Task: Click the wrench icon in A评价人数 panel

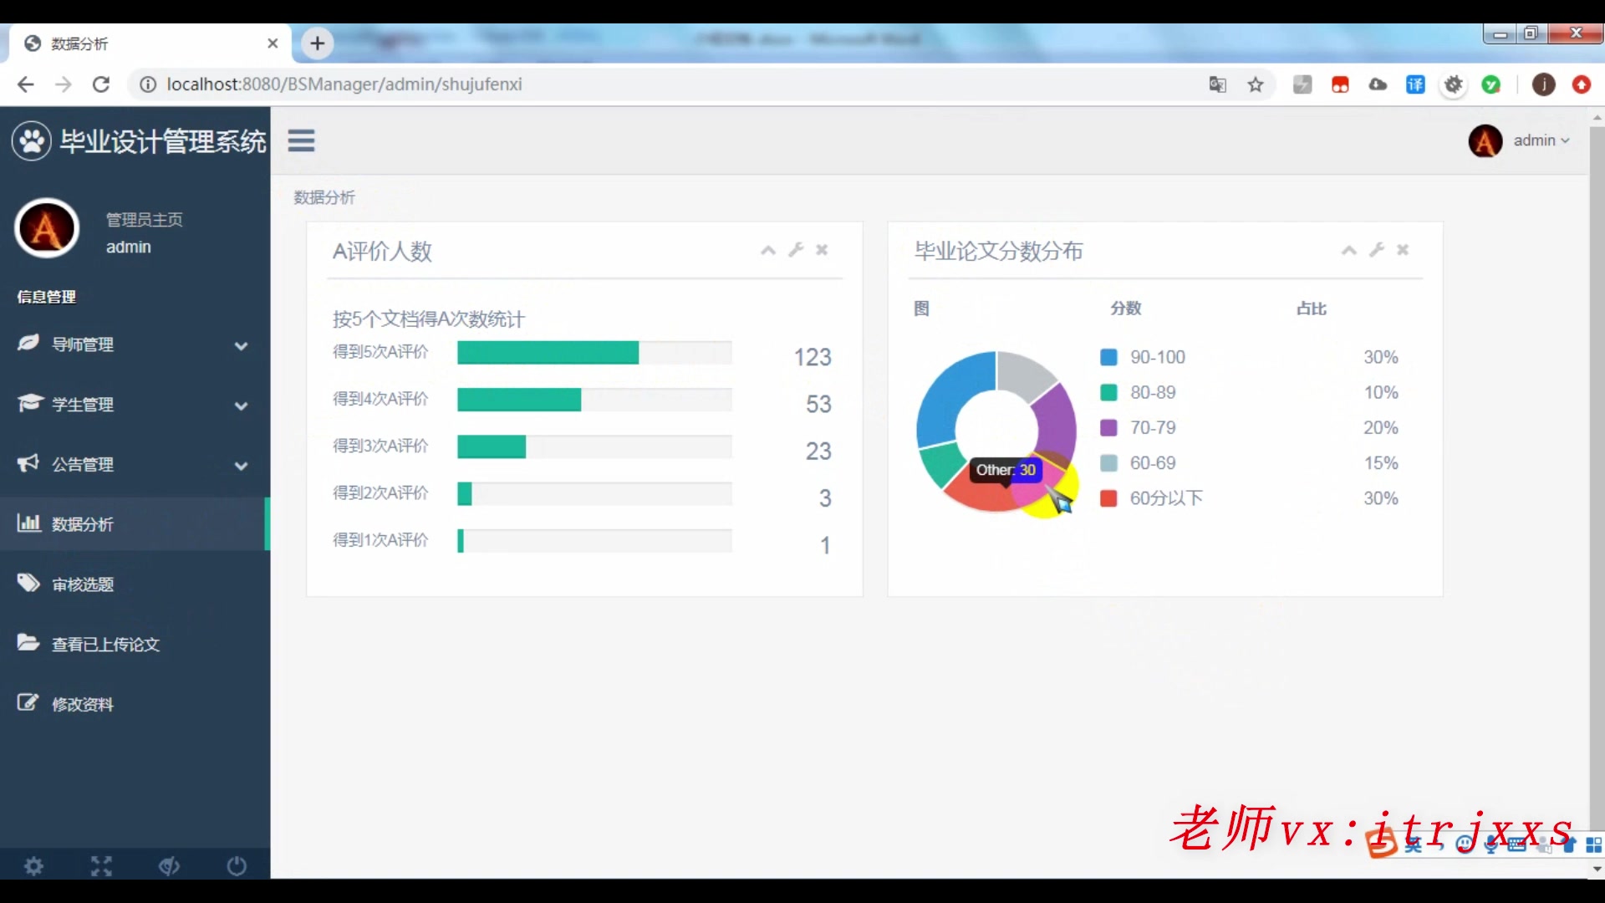Action: pyautogui.click(x=796, y=249)
